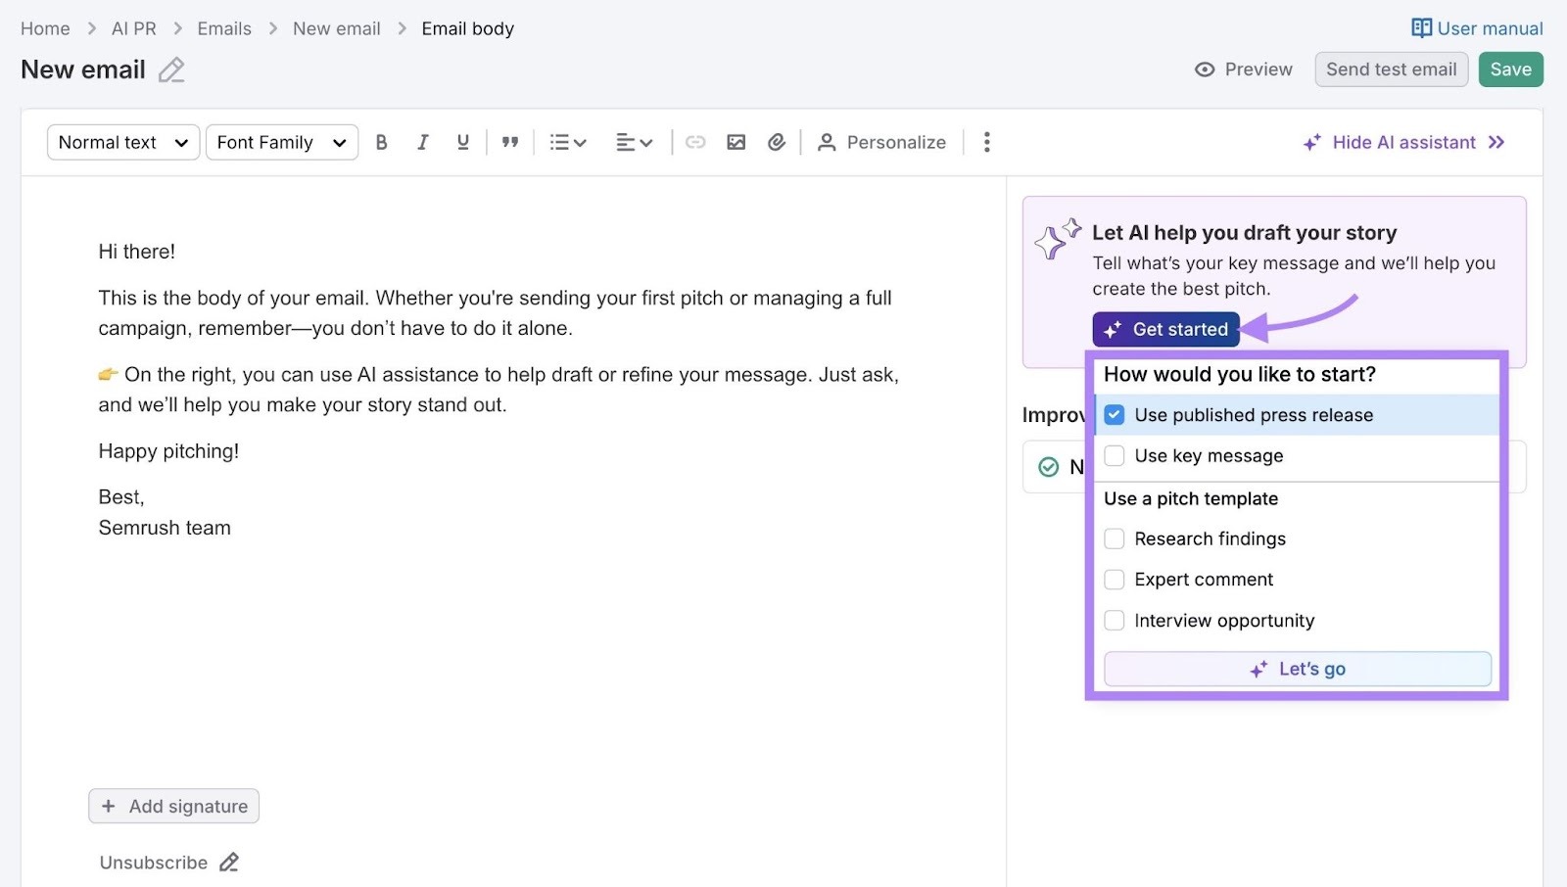Open the Font Family dropdown

click(281, 142)
